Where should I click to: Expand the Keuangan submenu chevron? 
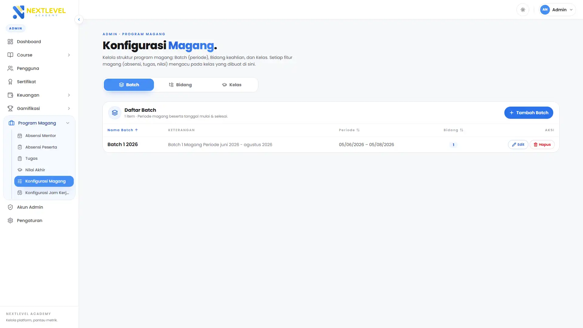pos(69,95)
